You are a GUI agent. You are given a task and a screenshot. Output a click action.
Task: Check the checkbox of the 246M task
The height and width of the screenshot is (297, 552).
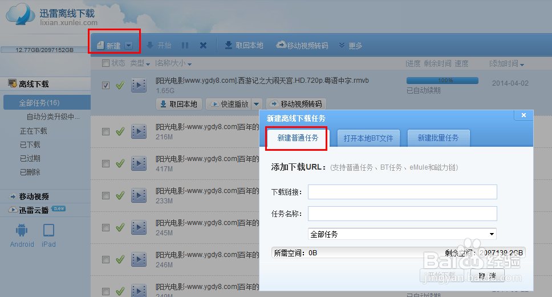tap(105, 260)
